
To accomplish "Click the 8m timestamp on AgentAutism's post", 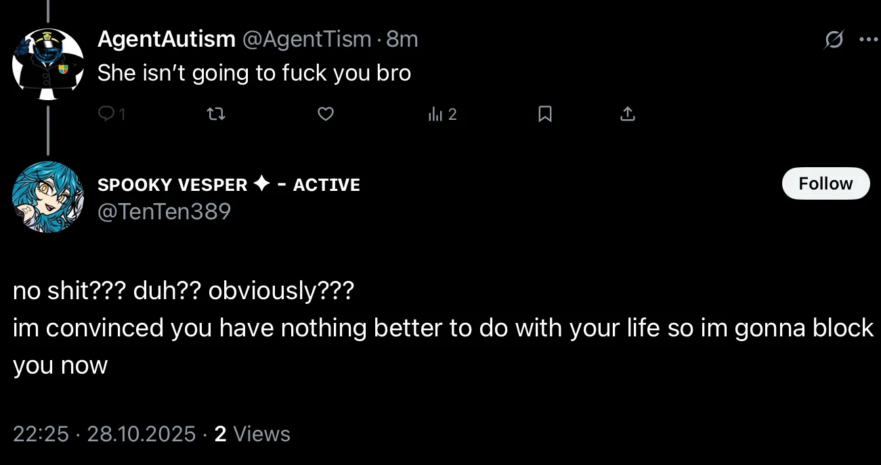I will point(402,39).
